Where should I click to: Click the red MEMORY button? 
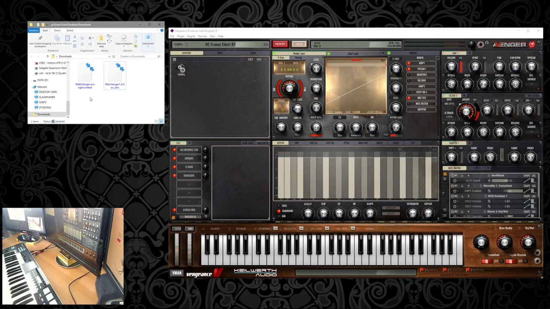[280, 44]
